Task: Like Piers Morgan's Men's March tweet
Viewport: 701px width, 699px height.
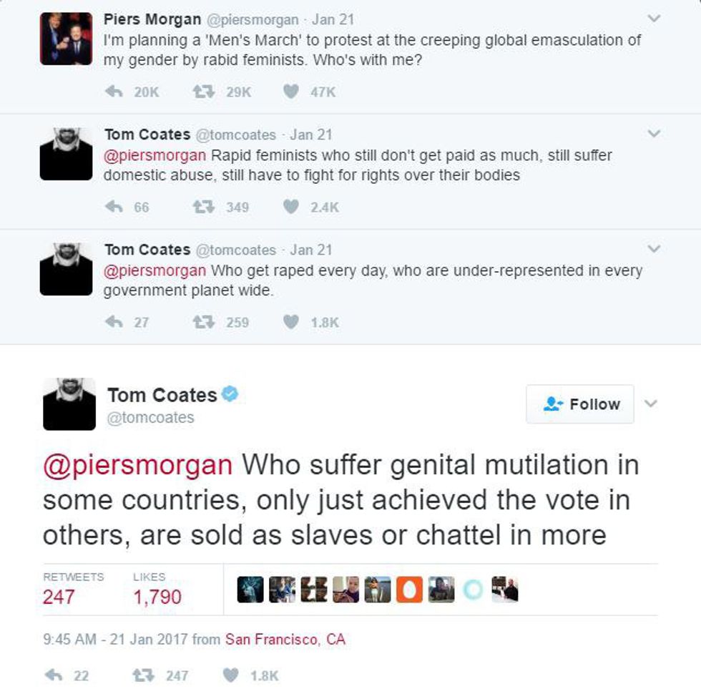Action: pos(291,92)
